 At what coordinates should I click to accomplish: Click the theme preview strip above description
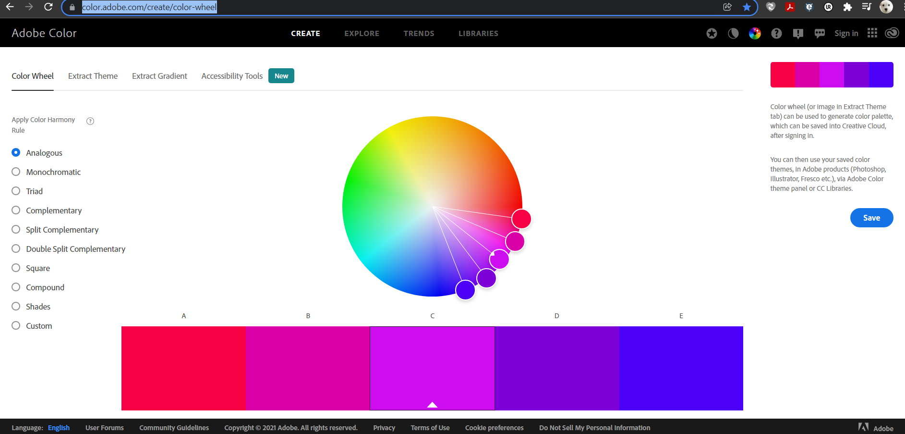(832, 74)
